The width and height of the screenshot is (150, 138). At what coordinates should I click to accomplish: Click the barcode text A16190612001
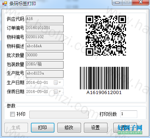[x=104, y=93]
